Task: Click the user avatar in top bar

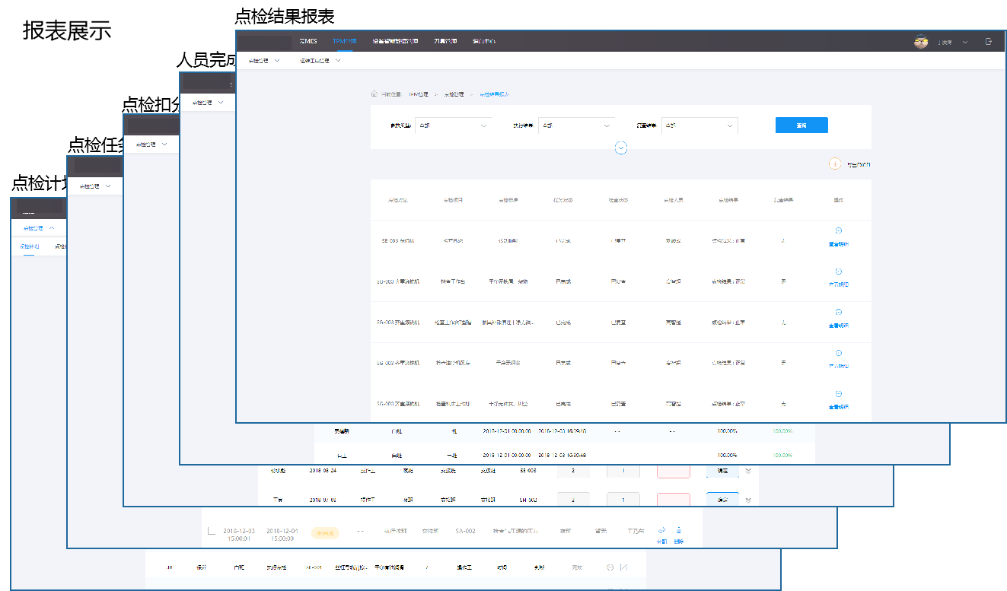Action: tap(921, 42)
